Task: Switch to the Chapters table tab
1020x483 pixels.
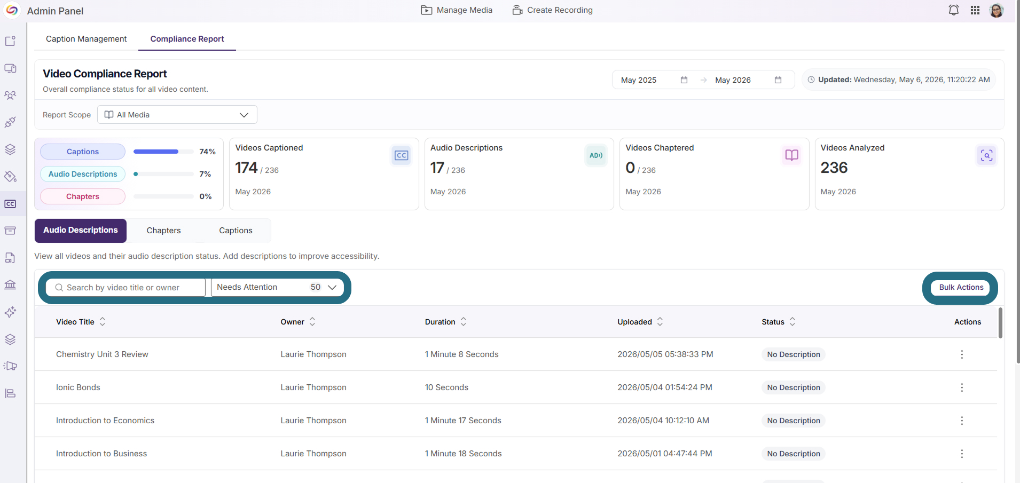Action: click(x=164, y=231)
